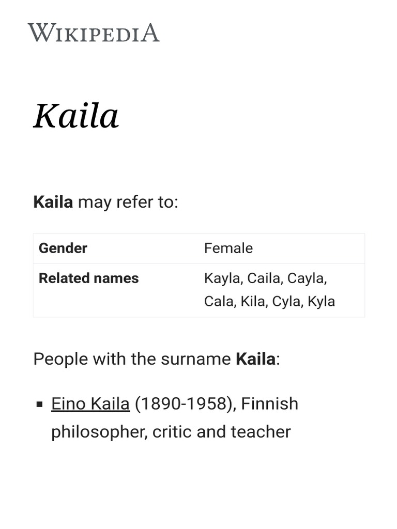Click the square bullet before Eino Kaila
Image resolution: width=397 pixels, height=529 pixels.
(39, 404)
